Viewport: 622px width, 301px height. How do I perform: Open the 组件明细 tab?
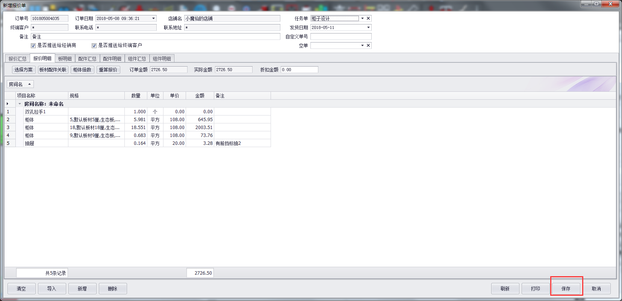(162, 59)
